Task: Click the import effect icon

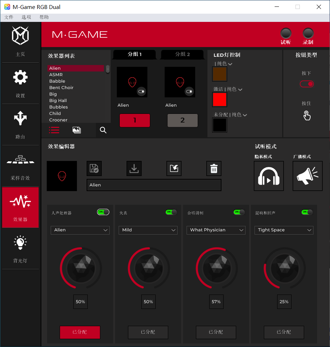Action: tap(174, 168)
